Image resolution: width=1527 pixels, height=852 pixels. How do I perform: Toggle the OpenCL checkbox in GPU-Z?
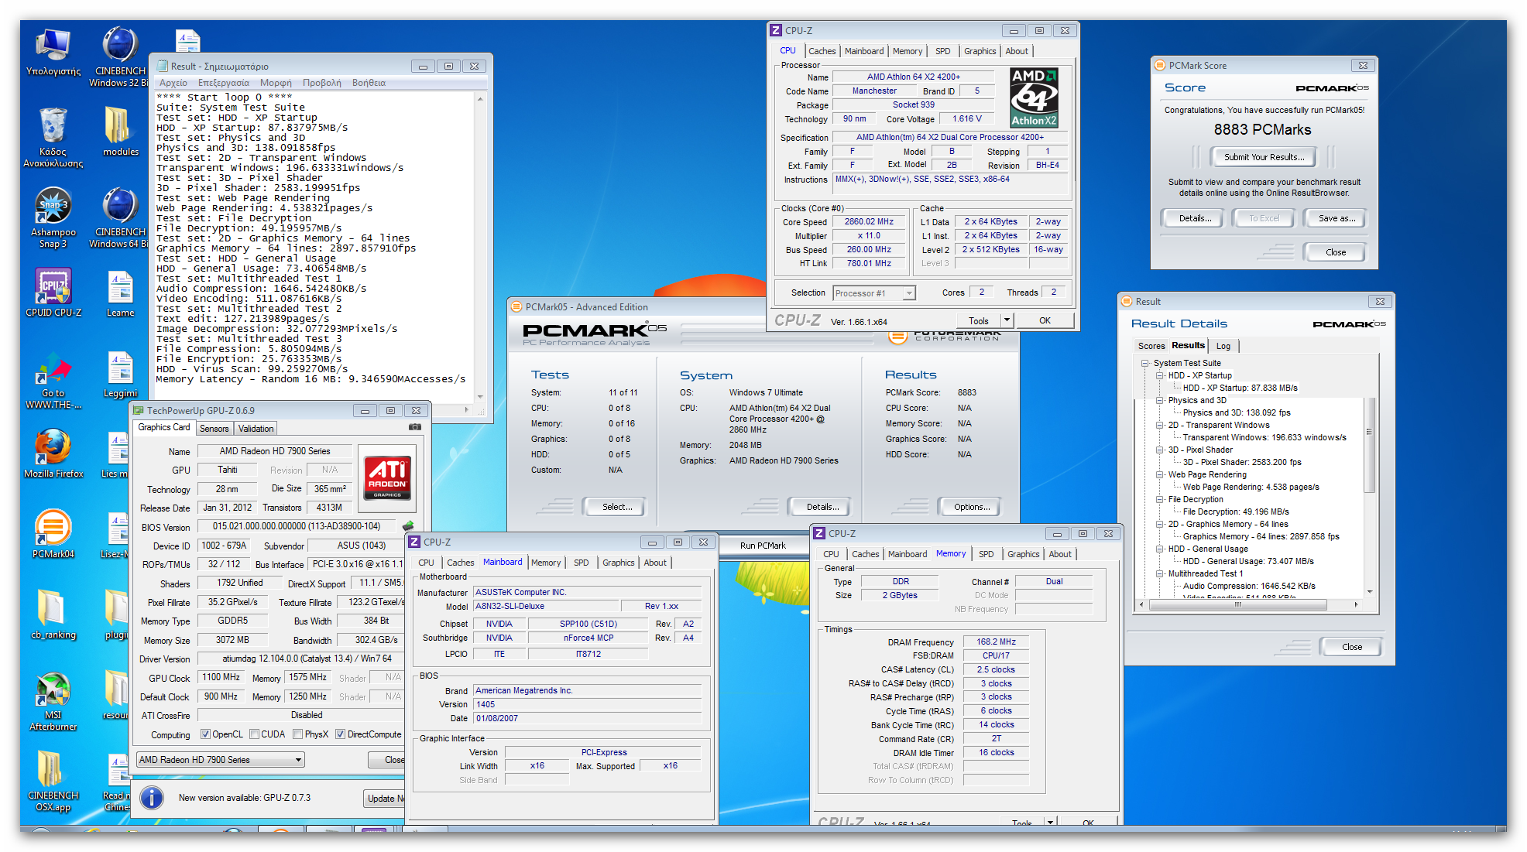205,734
